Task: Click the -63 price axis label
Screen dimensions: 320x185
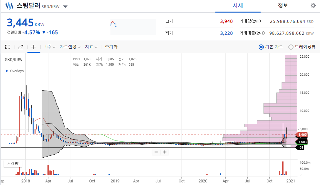Action: 300,148
